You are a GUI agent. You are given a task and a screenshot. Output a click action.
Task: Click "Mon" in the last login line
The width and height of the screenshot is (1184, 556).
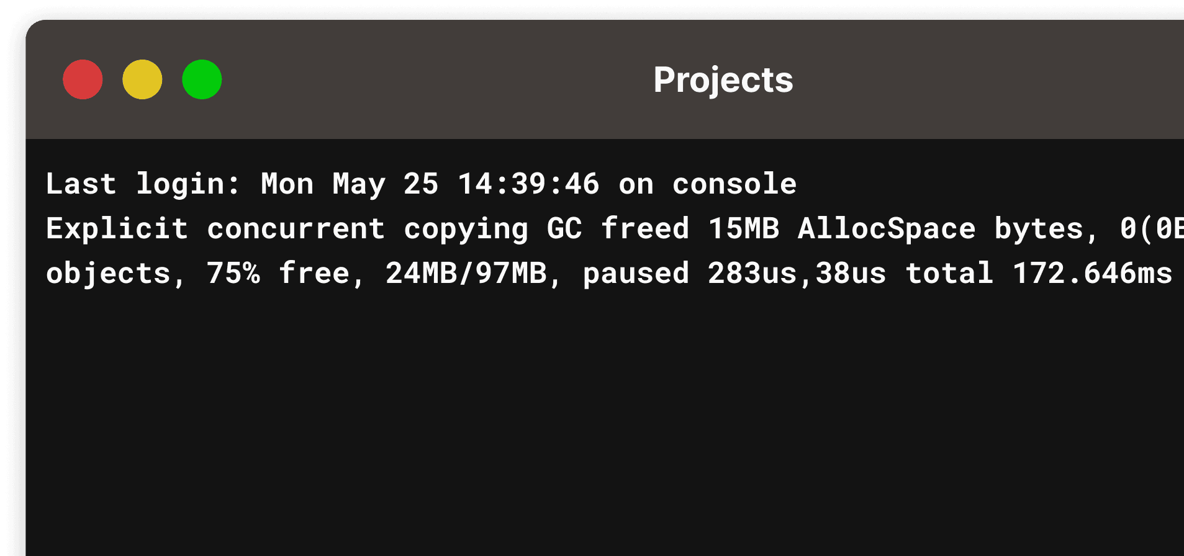(287, 184)
